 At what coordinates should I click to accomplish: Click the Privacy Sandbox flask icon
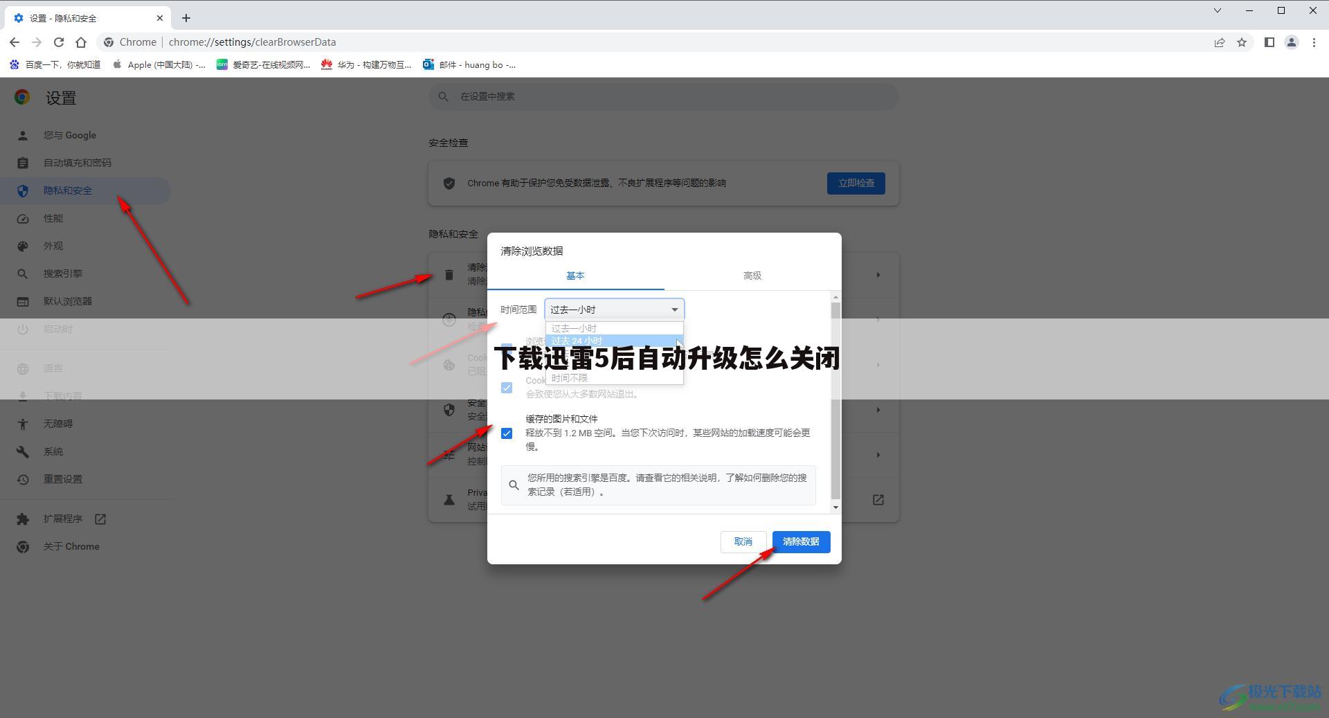pos(449,500)
